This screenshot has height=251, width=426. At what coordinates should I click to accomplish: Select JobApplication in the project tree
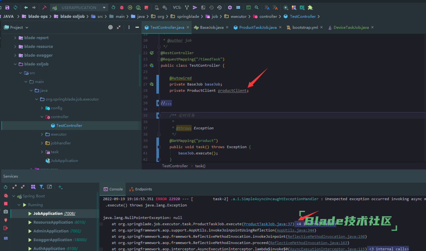click(x=64, y=161)
